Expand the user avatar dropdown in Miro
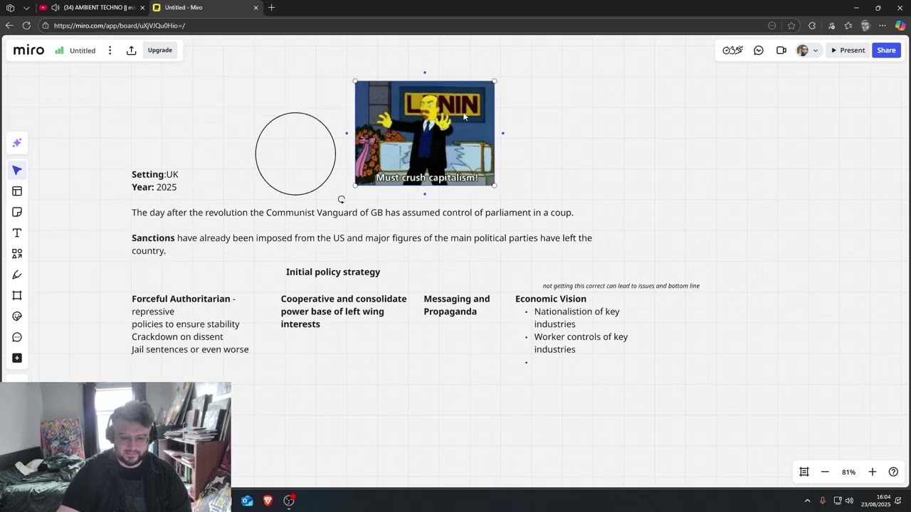 point(815,50)
